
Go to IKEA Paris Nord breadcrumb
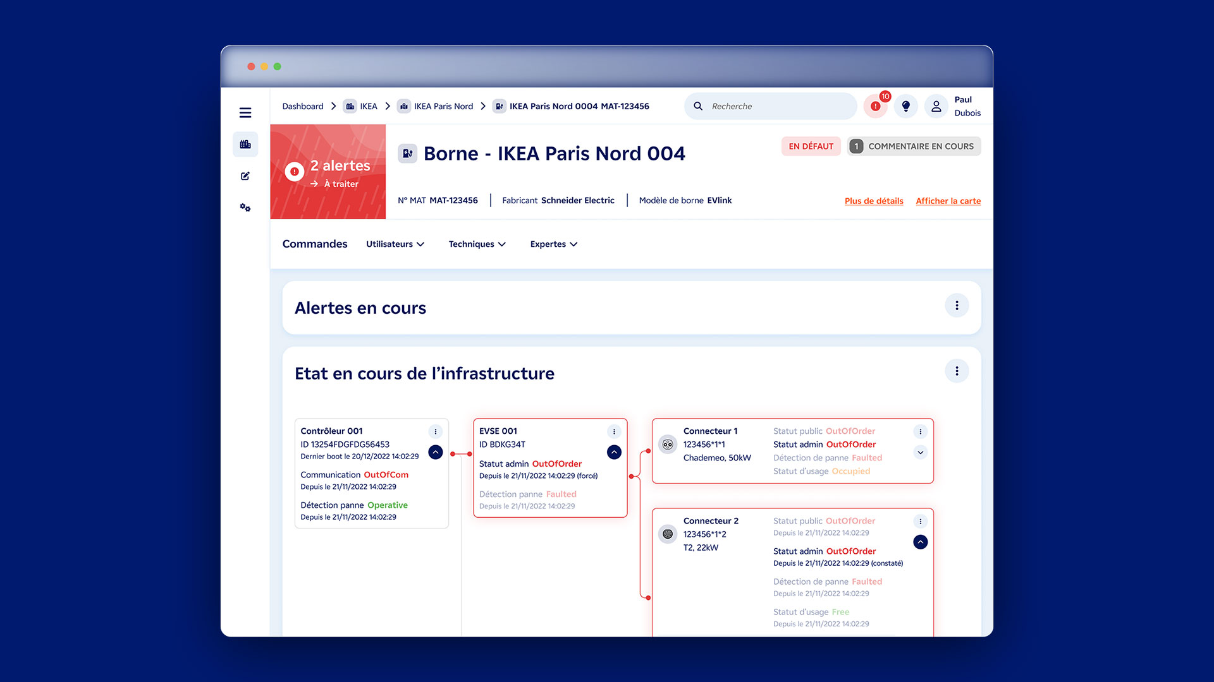(443, 106)
